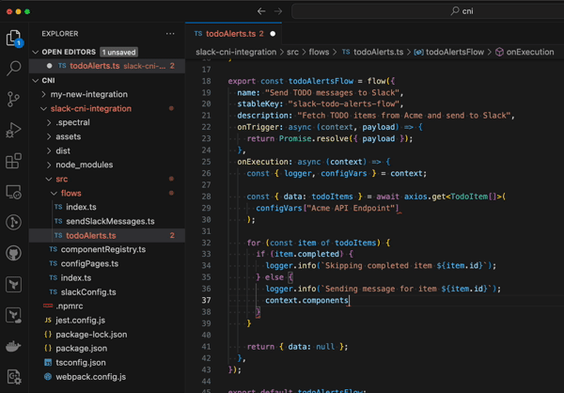The height and width of the screenshot is (393, 564).
Task: Open webpack.config.js file
Action: pos(107,377)
